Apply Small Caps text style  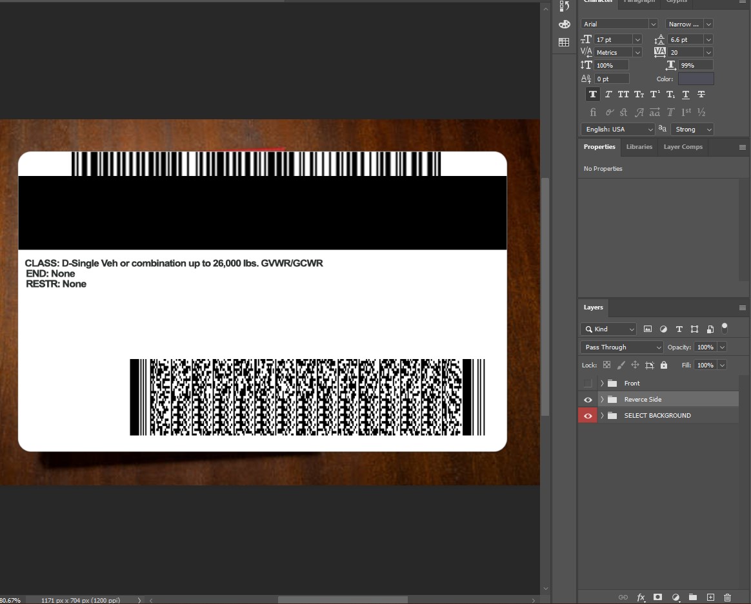point(639,94)
